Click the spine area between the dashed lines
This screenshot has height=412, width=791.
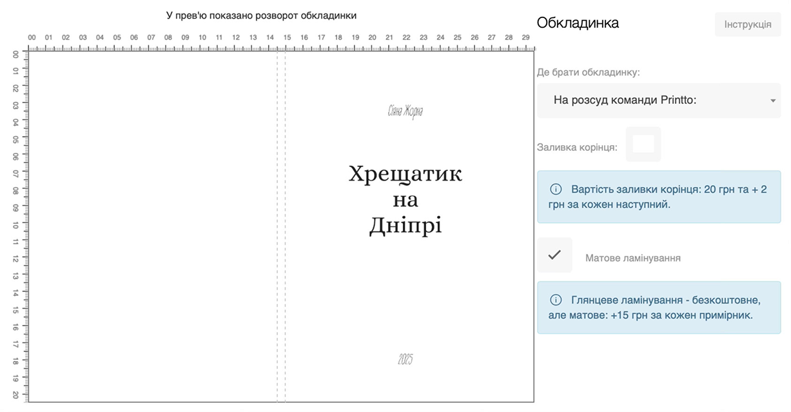[x=281, y=226]
